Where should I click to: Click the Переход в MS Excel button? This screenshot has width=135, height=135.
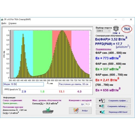113,112
